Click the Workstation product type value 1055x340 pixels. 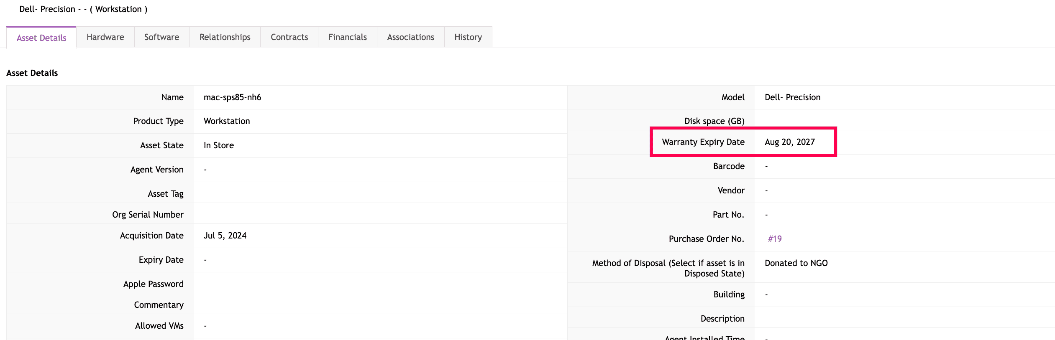[226, 121]
